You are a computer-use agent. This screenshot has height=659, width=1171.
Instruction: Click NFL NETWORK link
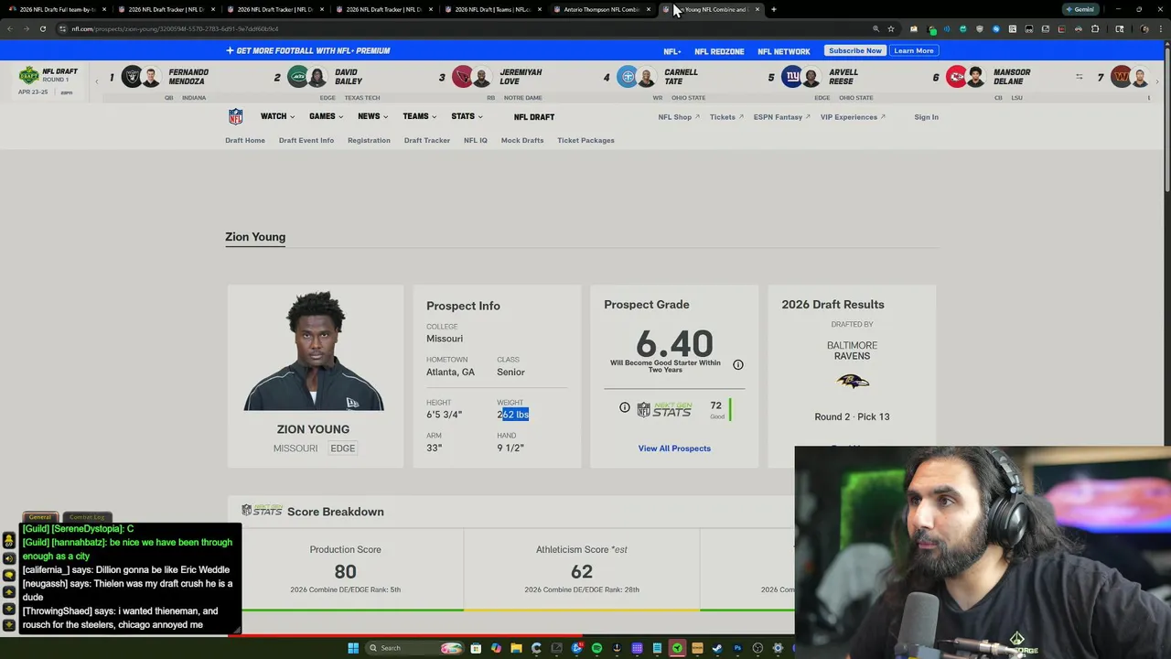[x=784, y=51]
